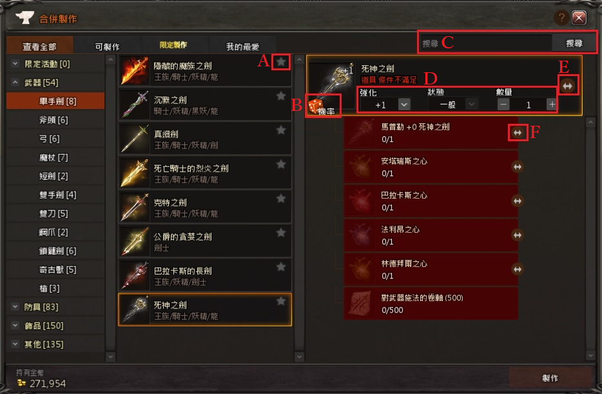Click the 搜尋 search button

[574, 43]
